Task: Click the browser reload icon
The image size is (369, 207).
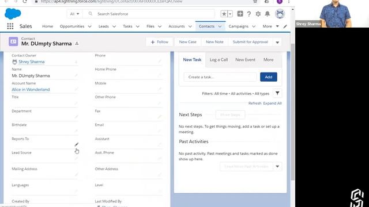Action: [25, 1]
